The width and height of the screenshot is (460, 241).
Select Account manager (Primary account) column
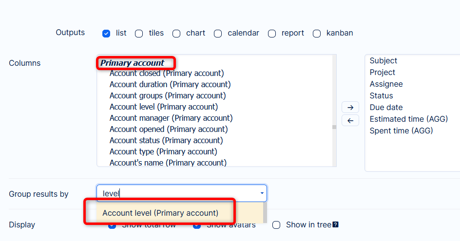171,118
